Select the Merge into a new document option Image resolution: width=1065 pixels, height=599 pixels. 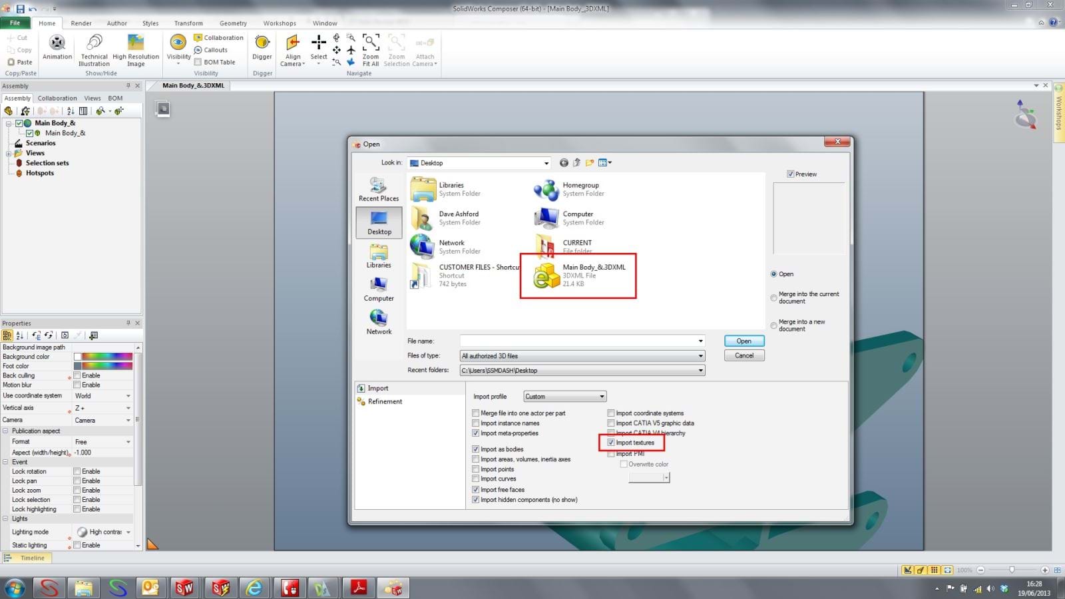(x=773, y=325)
